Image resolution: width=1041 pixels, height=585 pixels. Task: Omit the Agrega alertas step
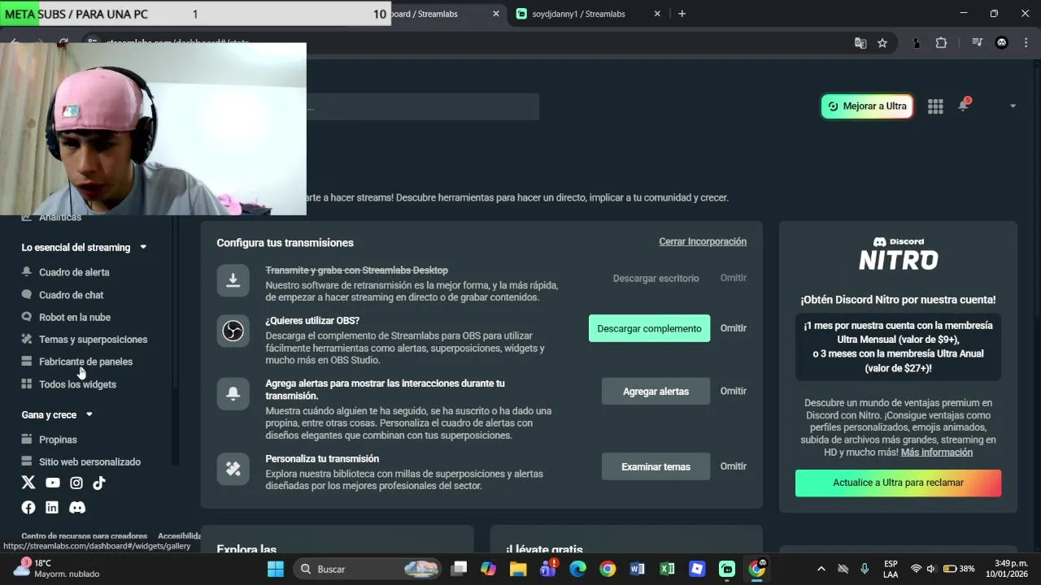[733, 391]
